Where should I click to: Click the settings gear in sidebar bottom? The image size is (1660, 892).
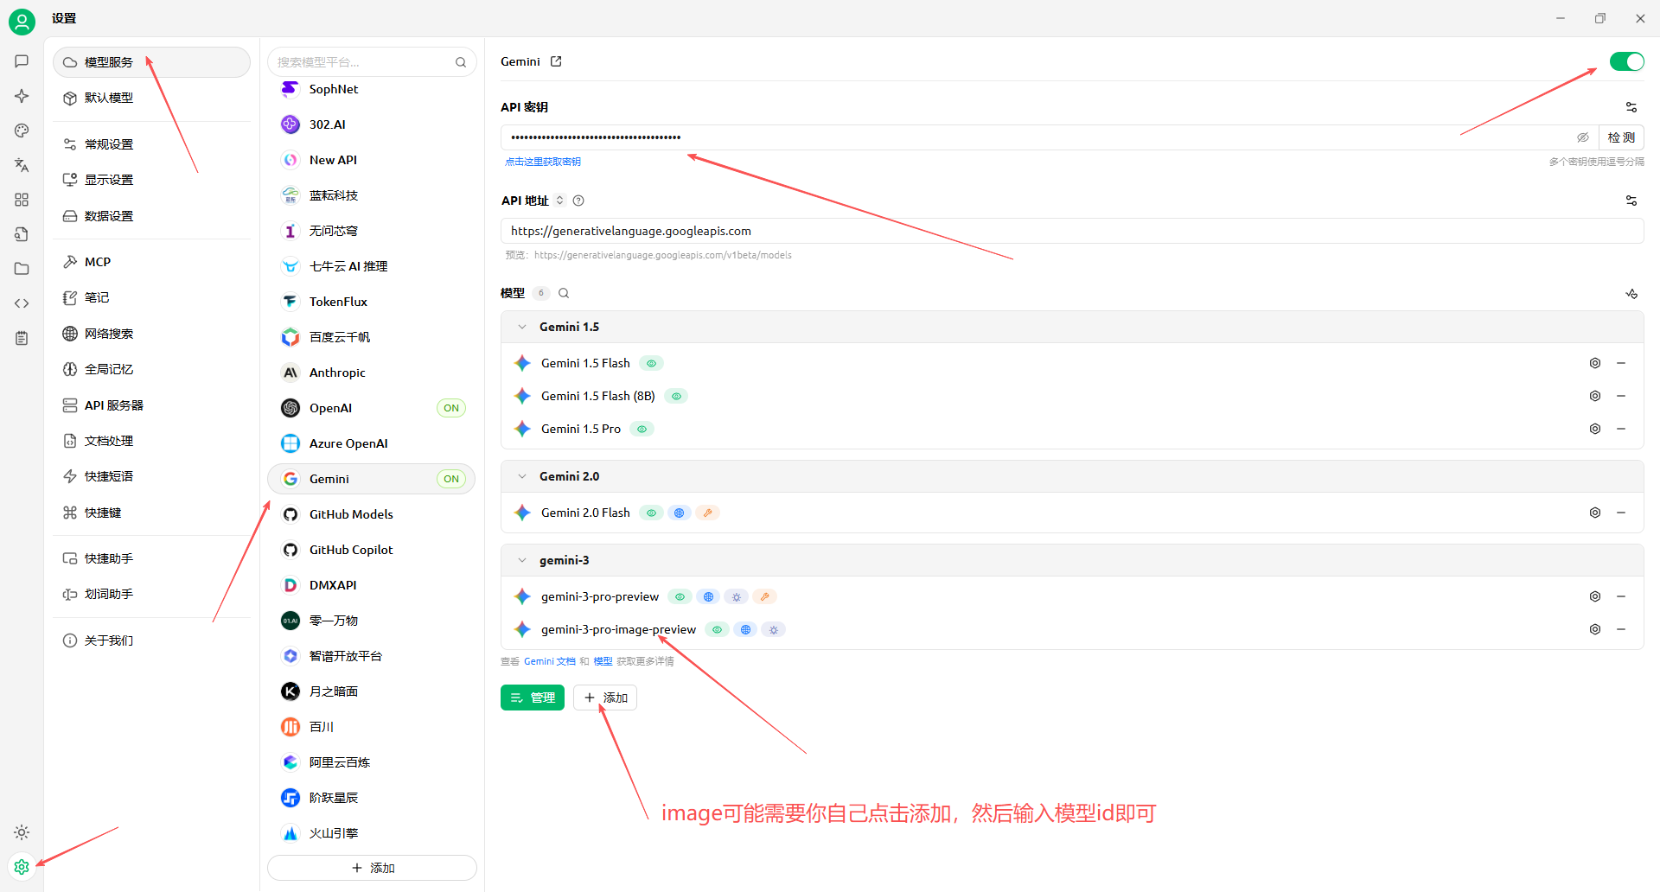(x=22, y=866)
